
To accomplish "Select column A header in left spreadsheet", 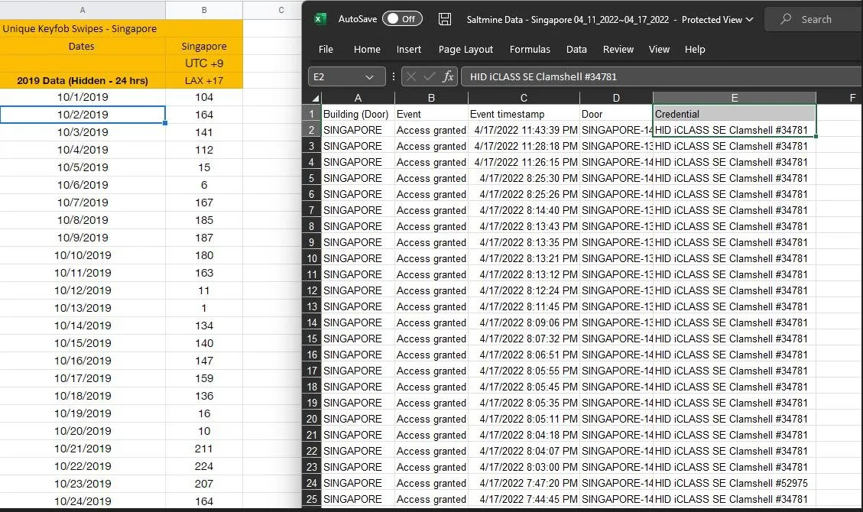I will (x=83, y=10).
